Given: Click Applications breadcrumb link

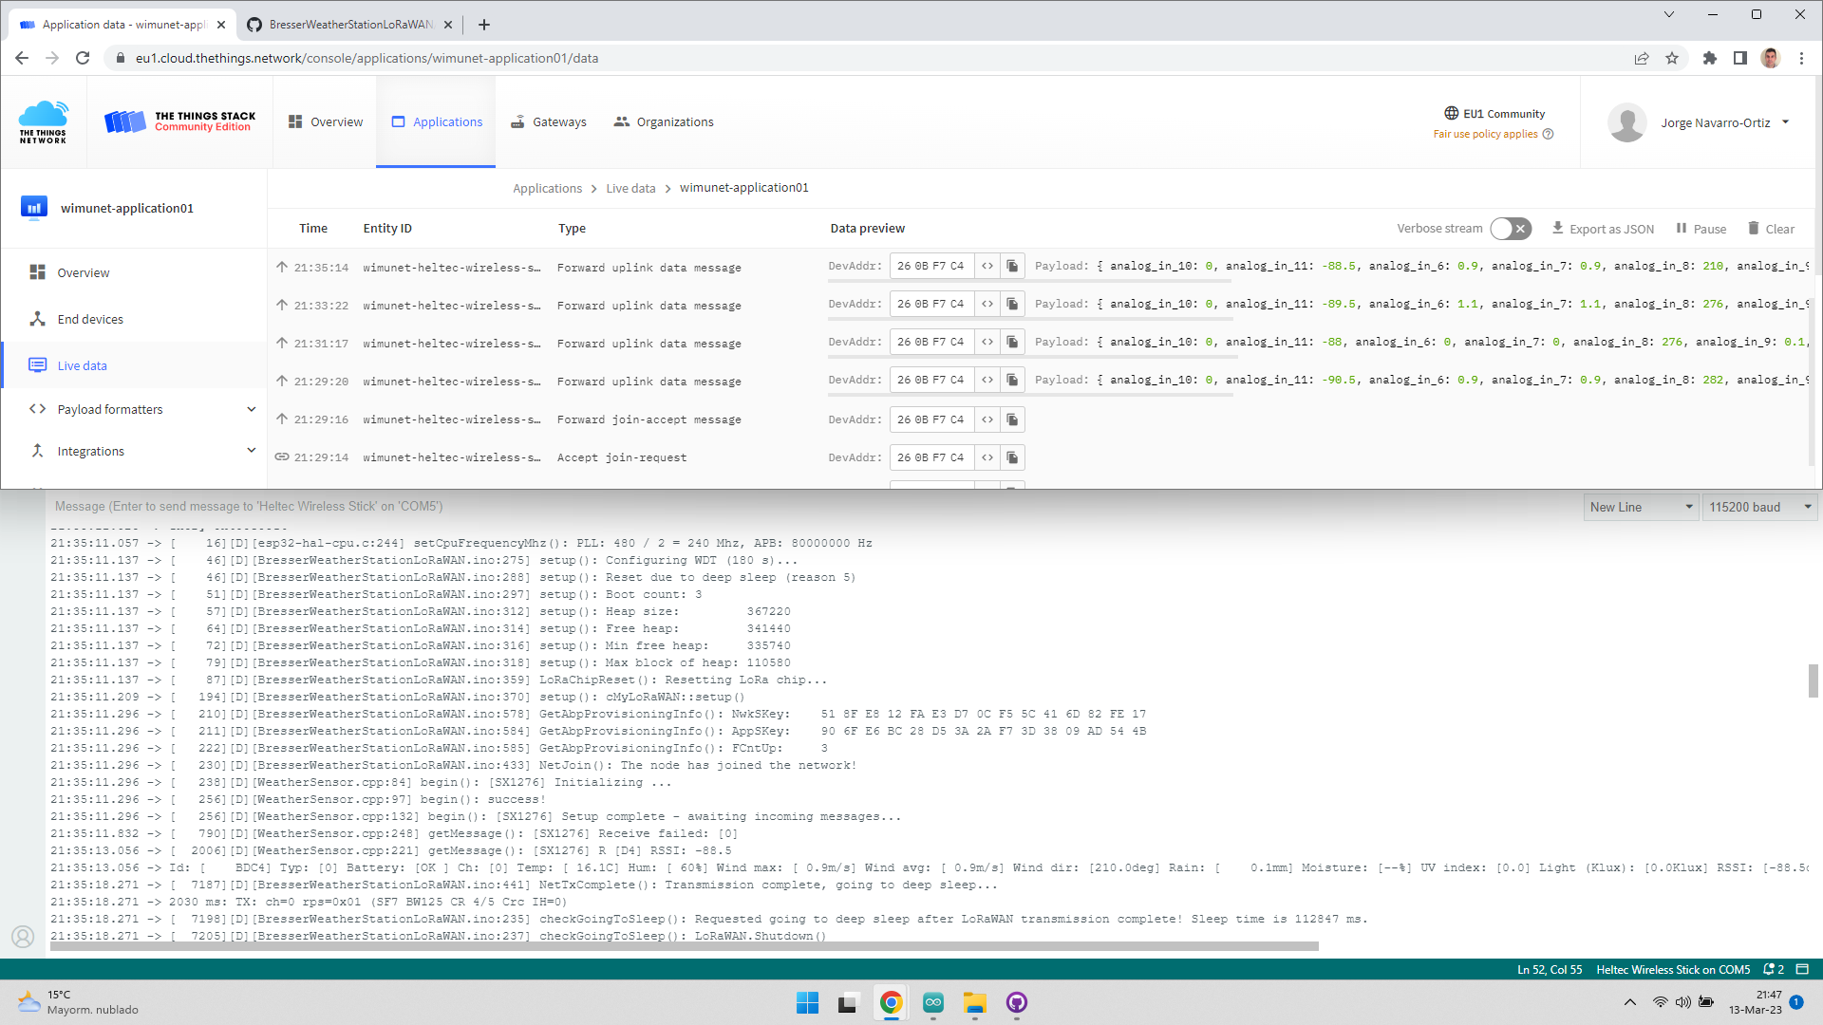Looking at the screenshot, I should (547, 188).
